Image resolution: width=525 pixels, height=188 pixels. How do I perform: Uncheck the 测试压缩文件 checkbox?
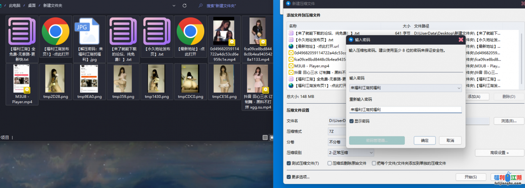(x=289, y=163)
